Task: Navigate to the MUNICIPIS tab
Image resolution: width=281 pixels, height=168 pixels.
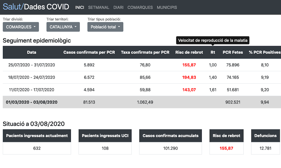Action: tap(167, 7)
